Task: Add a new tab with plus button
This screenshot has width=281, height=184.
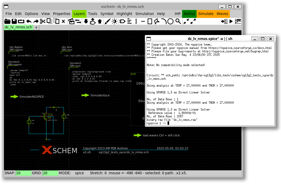Action: click(x=36, y=27)
